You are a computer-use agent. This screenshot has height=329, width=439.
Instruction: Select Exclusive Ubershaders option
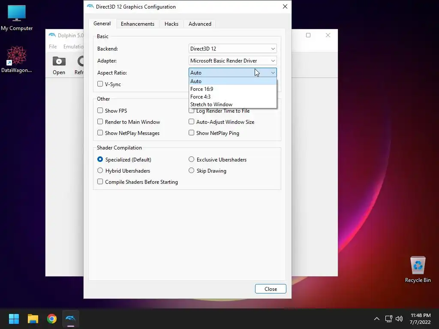click(x=191, y=159)
